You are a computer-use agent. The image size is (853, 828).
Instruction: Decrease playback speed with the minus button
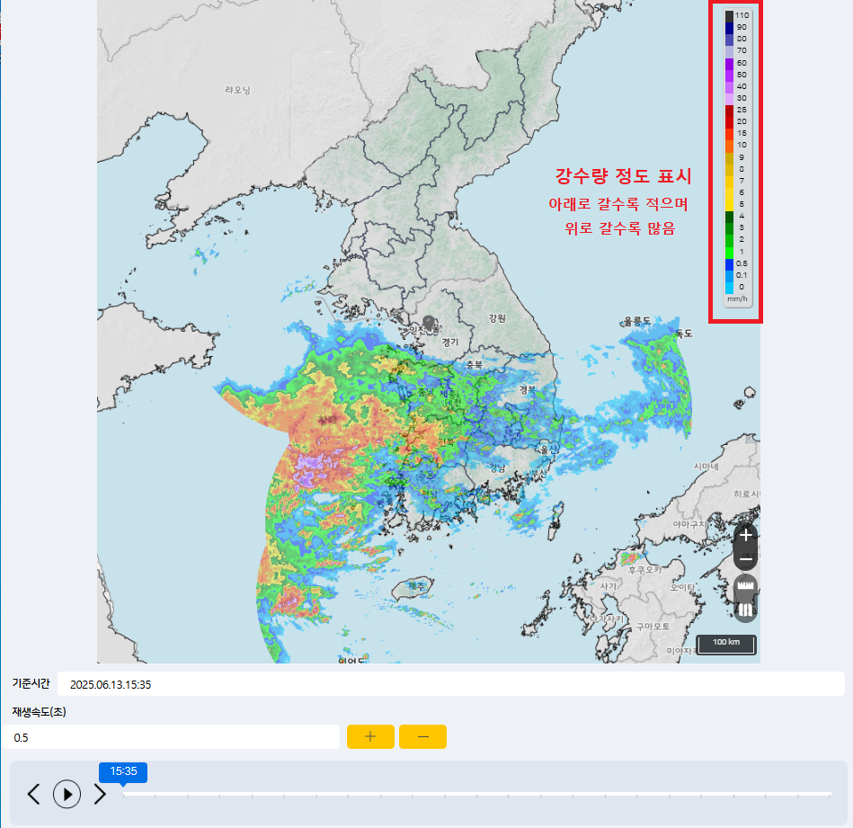422,736
